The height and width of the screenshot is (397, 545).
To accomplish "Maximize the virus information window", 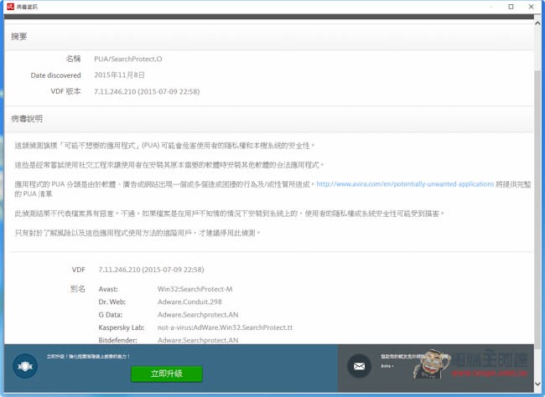I will (x=511, y=7).
